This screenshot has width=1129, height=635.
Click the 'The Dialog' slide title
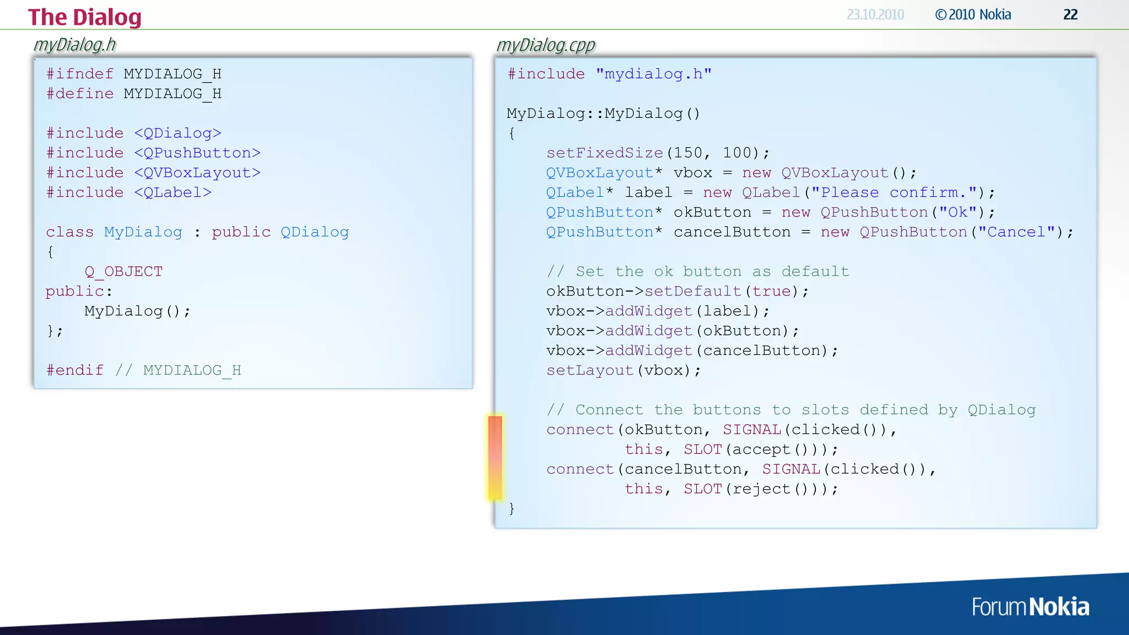pyautogui.click(x=84, y=17)
